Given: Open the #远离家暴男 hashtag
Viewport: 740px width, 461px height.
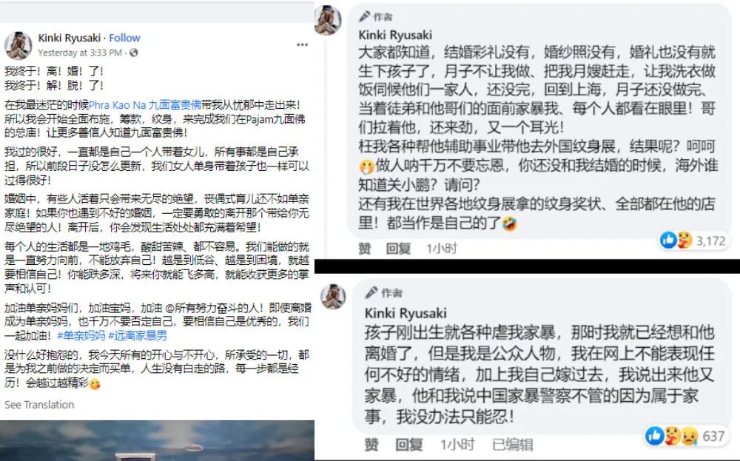Looking at the screenshot, I should pos(138,335).
